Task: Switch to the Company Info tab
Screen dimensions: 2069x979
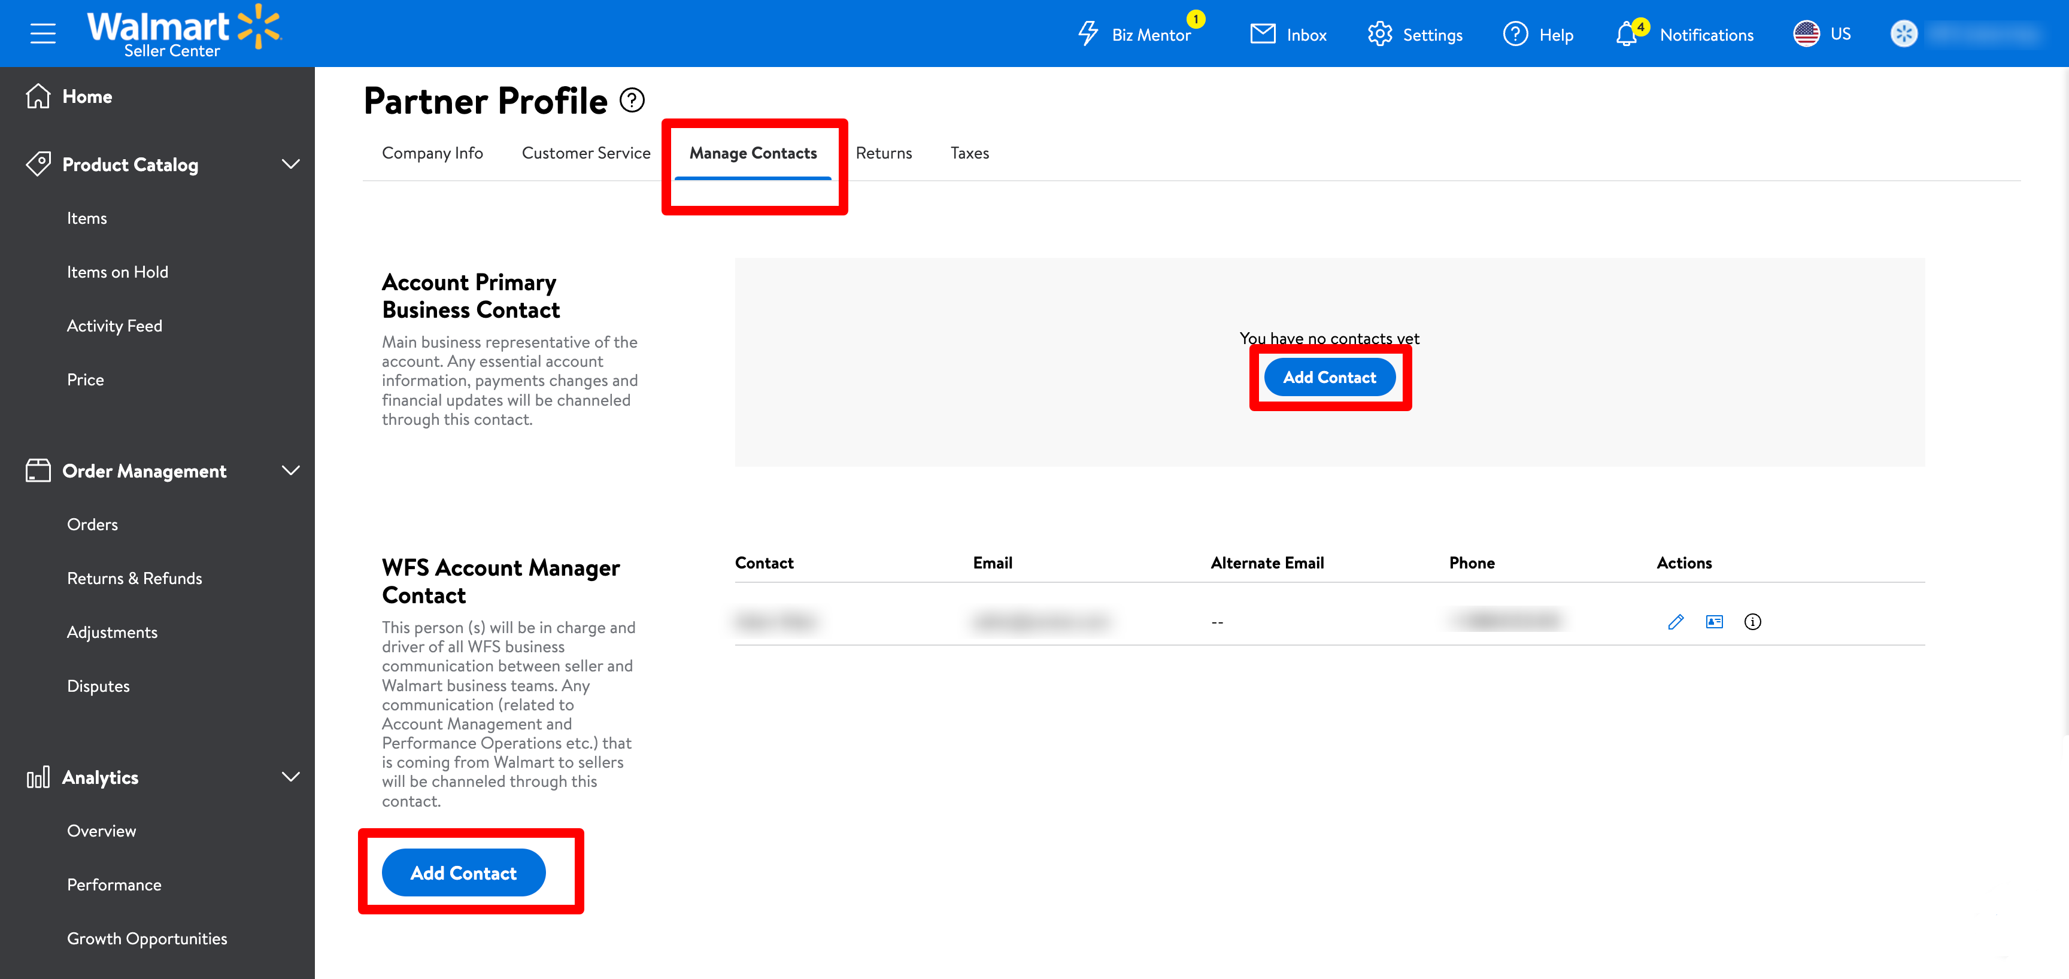Action: 432,153
